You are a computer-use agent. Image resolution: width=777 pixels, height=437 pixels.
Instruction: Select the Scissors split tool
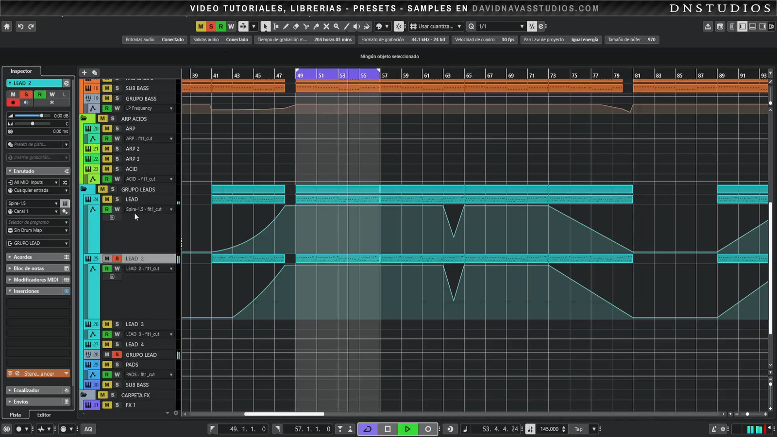pyautogui.click(x=306, y=27)
